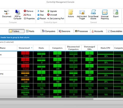Open the Actions folder icon
The width and height of the screenshot is (123, 108).
(71, 14)
